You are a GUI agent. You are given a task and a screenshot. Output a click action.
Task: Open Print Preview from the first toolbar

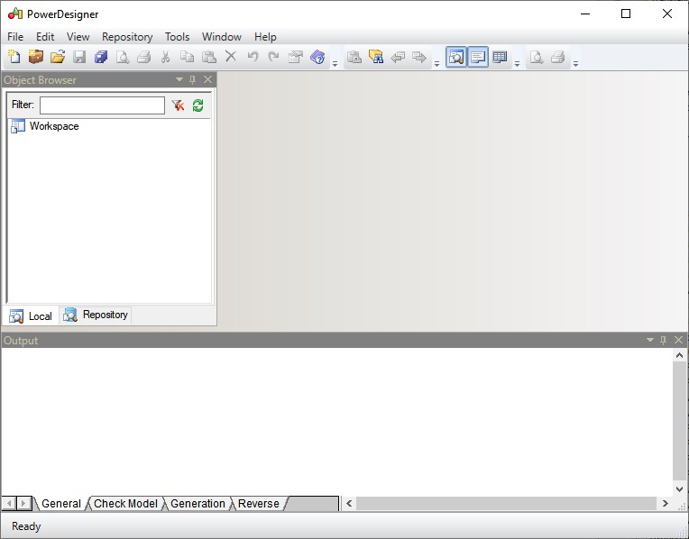(x=122, y=57)
